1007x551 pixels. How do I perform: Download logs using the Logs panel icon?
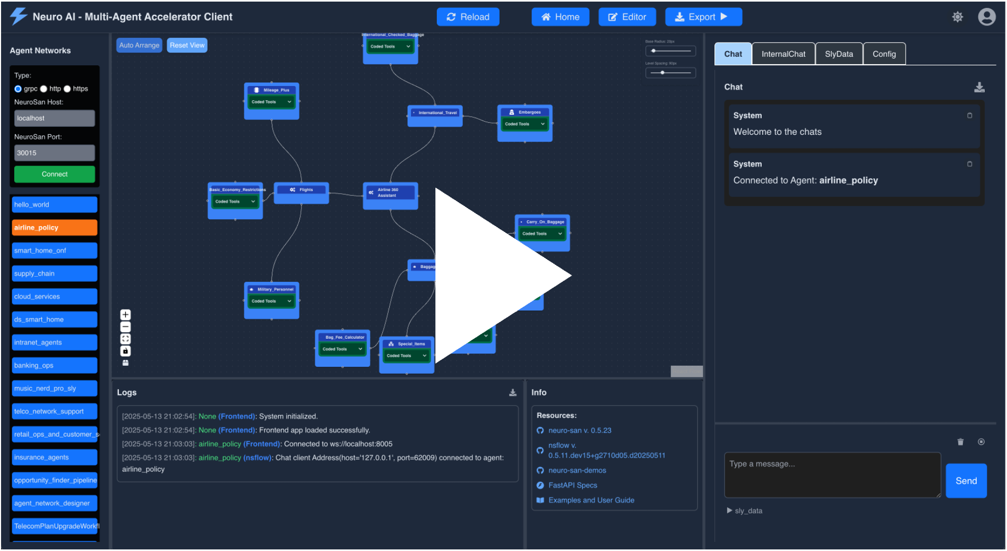tap(513, 393)
